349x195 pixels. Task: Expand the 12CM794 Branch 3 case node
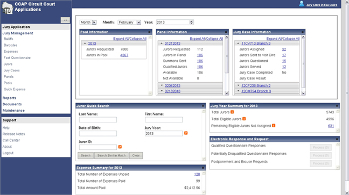(x=238, y=91)
